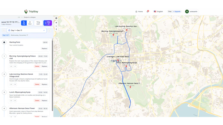The width and height of the screenshot is (223, 125).
Task: Click the Day 1 of 1 badge
Action: 6,35
